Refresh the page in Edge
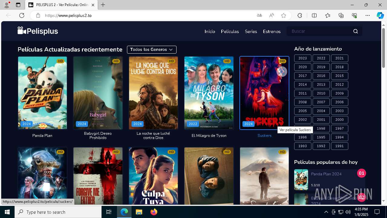 [x=22, y=15]
